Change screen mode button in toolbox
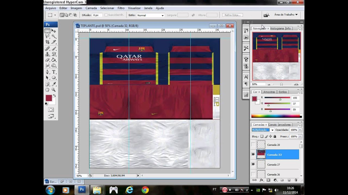The height and width of the screenshot is (195, 348). [51, 116]
